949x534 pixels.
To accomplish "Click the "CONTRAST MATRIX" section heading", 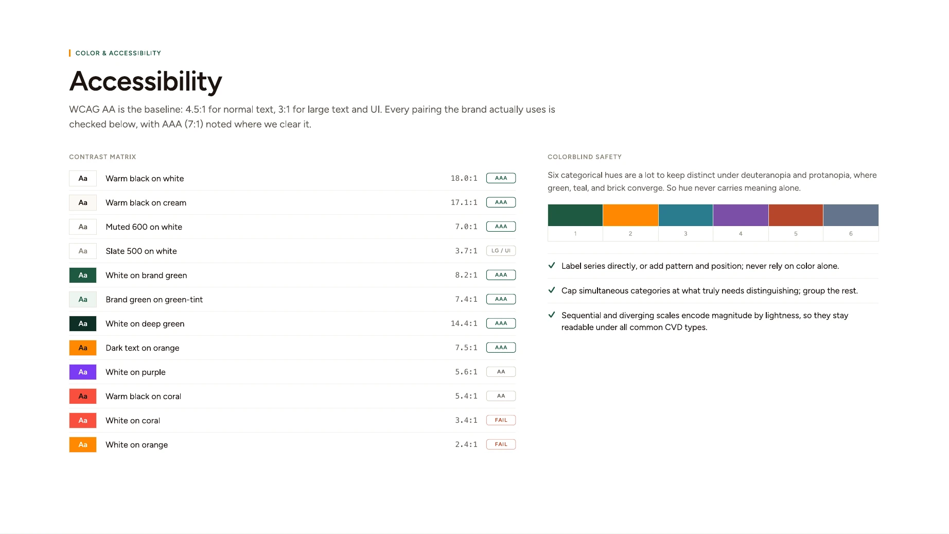I will [103, 157].
